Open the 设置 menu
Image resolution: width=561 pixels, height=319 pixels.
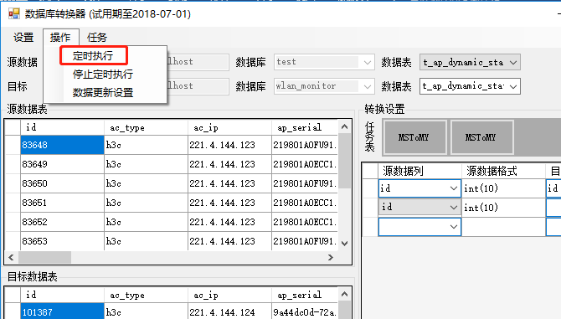click(23, 37)
